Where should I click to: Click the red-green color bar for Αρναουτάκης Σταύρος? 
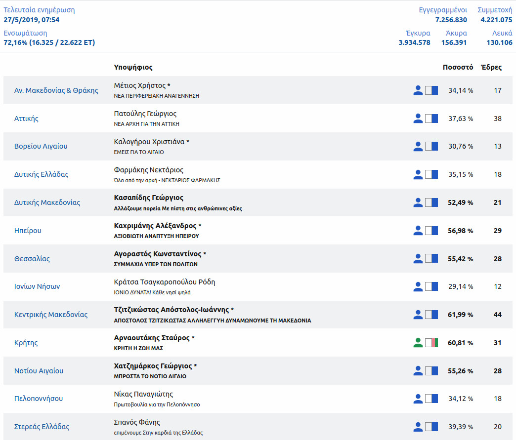pyautogui.click(x=431, y=343)
